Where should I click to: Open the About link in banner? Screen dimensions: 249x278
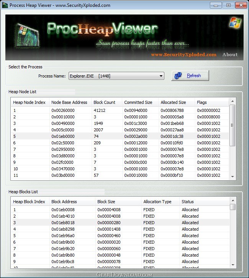tap(230, 55)
